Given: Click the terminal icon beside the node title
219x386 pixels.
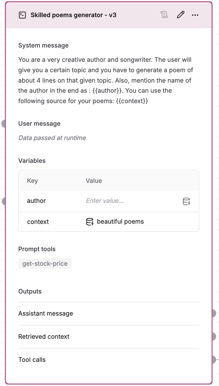Looking at the screenshot, I should (23, 15).
